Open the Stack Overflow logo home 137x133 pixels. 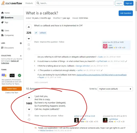(12, 3)
